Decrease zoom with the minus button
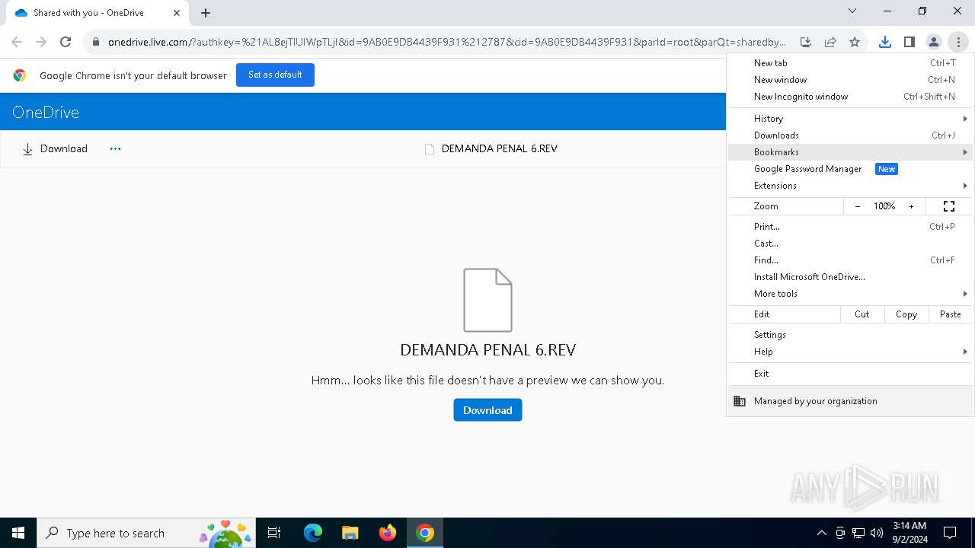975x548 pixels. coord(858,206)
